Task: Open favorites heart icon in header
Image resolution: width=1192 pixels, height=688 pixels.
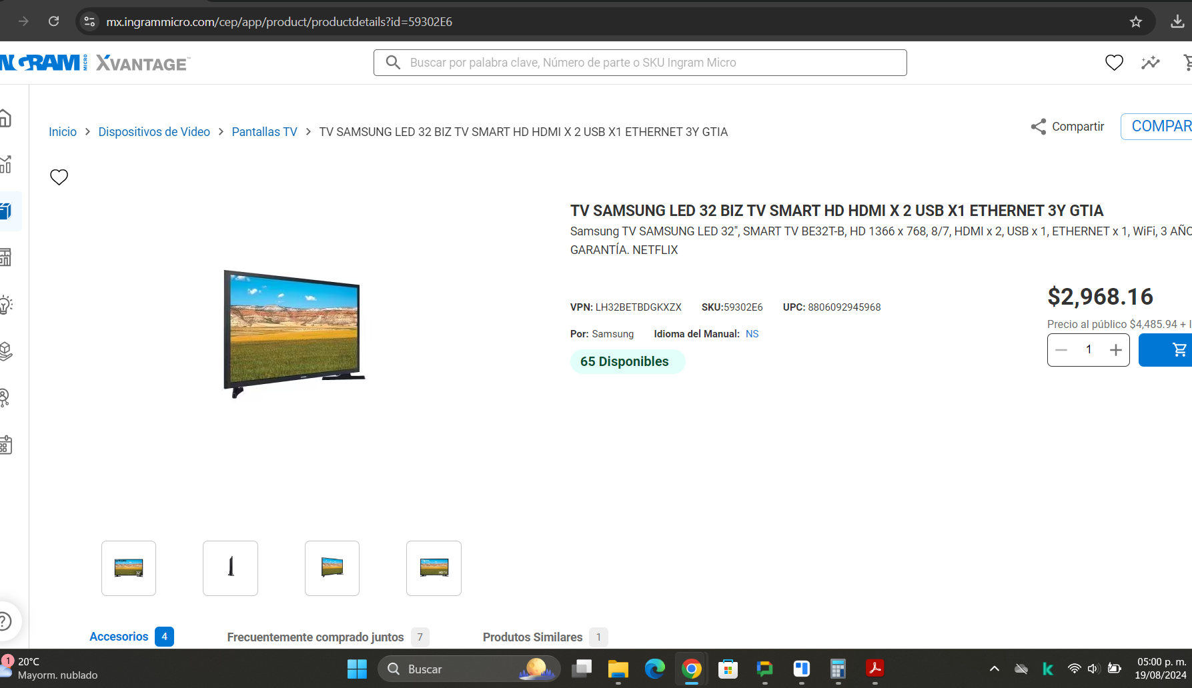Action: point(1114,63)
